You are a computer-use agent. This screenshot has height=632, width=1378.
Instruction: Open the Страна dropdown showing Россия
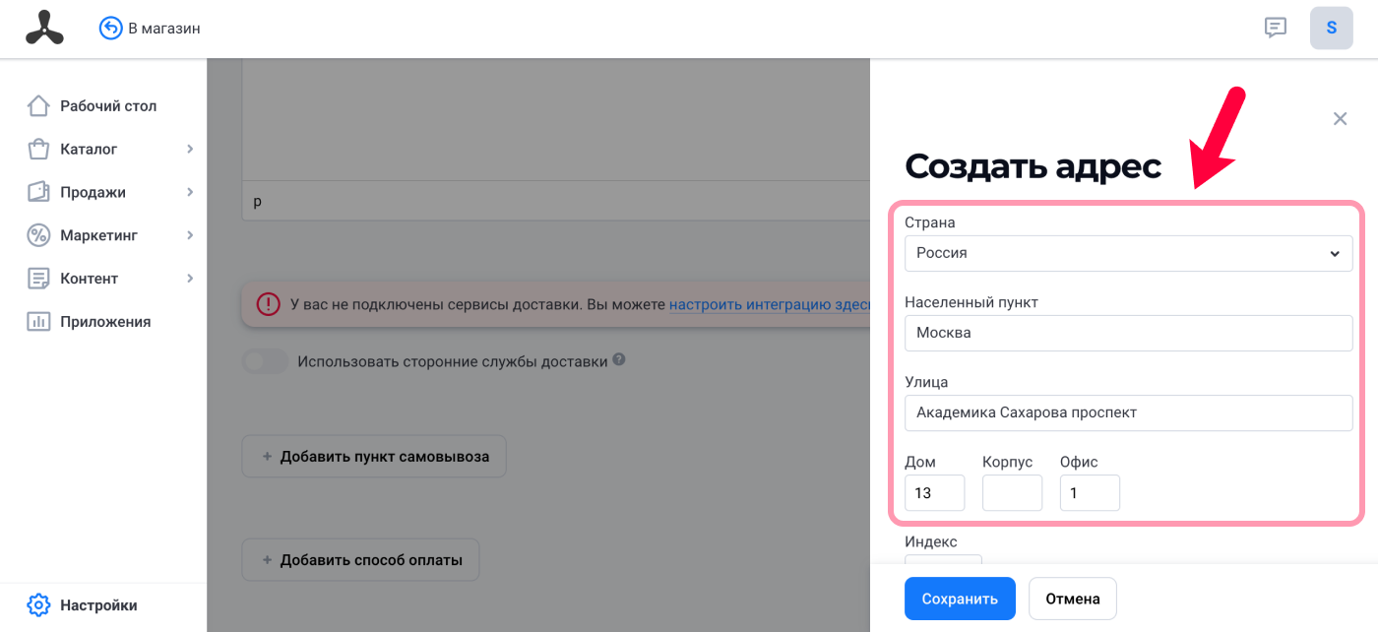coord(1128,253)
